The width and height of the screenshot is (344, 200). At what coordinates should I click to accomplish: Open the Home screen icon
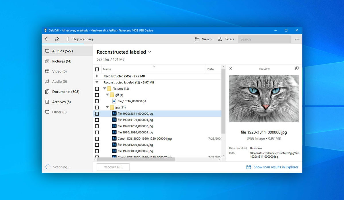click(x=57, y=39)
